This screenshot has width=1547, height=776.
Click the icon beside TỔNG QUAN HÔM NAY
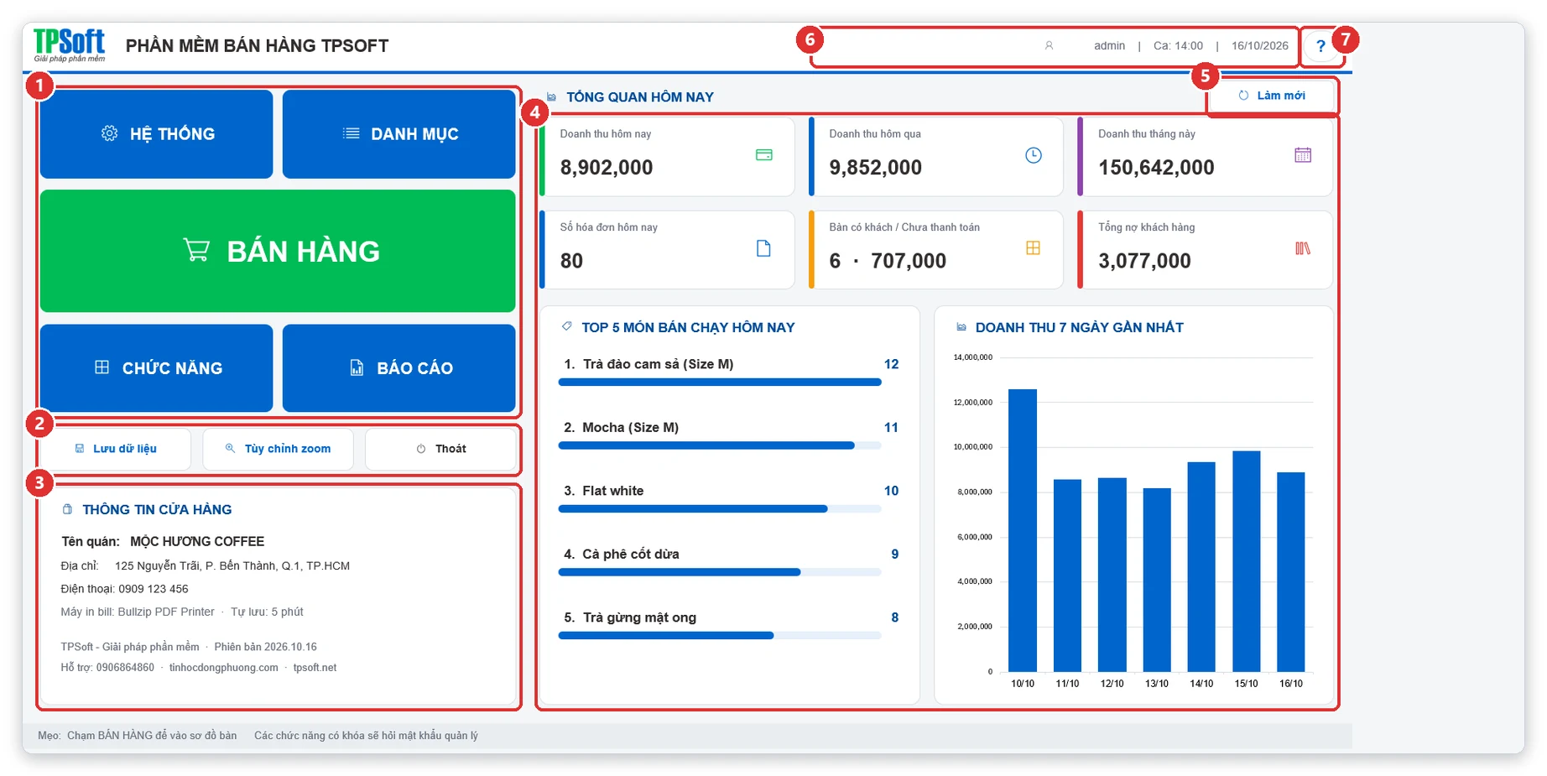pyautogui.click(x=551, y=97)
